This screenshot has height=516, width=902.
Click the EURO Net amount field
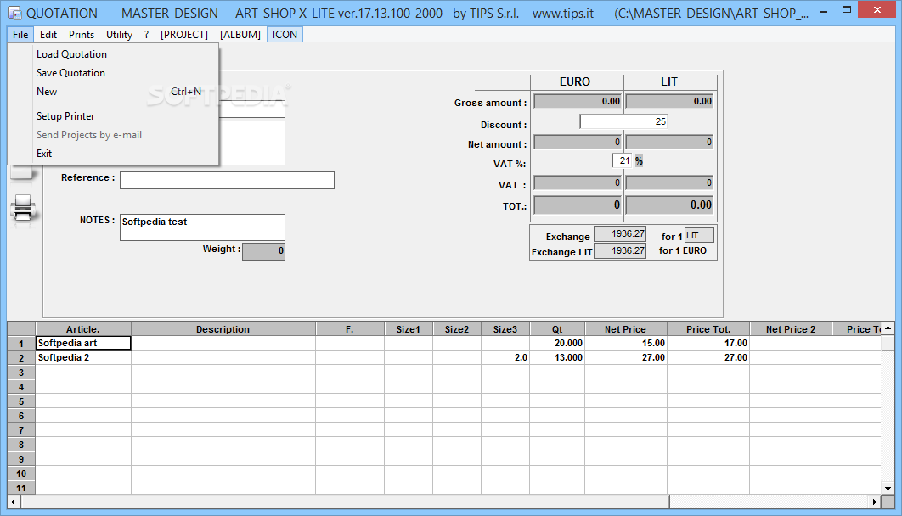pyautogui.click(x=578, y=142)
